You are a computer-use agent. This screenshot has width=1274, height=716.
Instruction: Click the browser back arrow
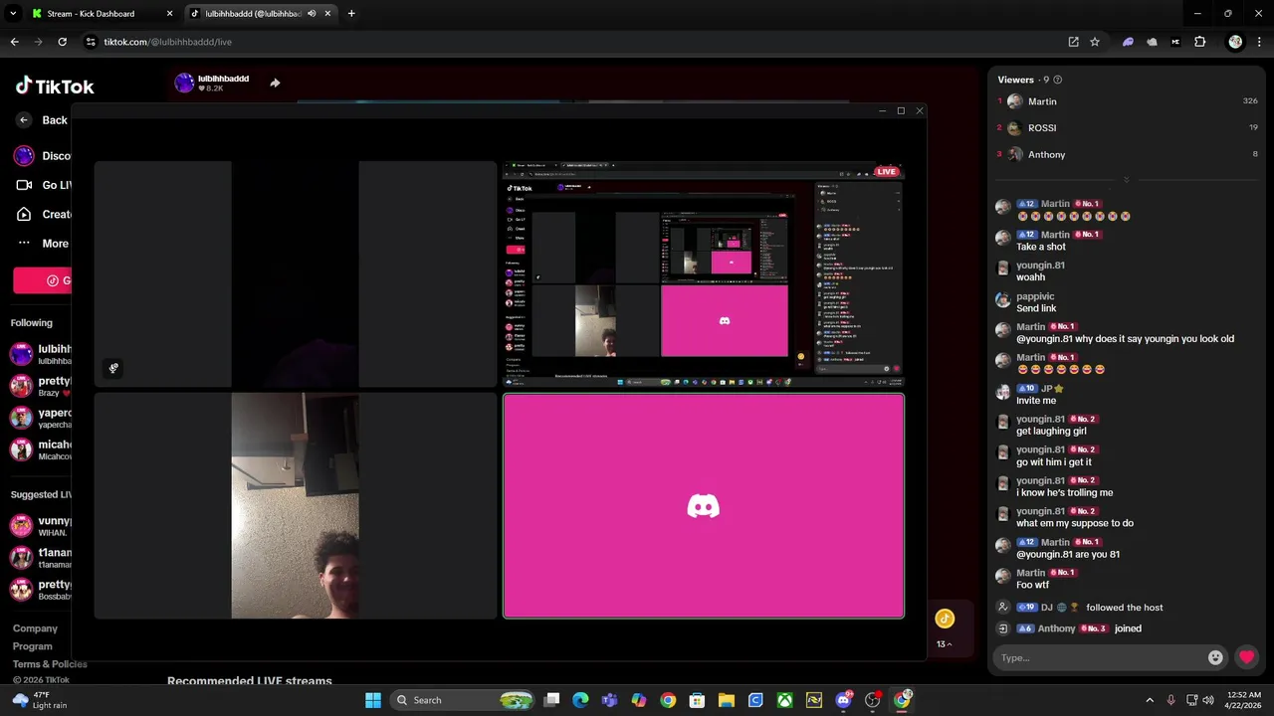pos(14,42)
